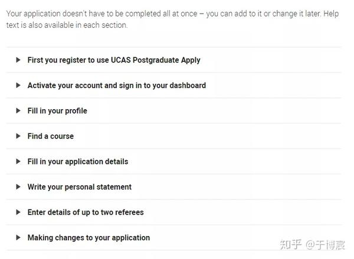Open 'Making changes to your application' heading
354x259 pixels.
click(88, 238)
